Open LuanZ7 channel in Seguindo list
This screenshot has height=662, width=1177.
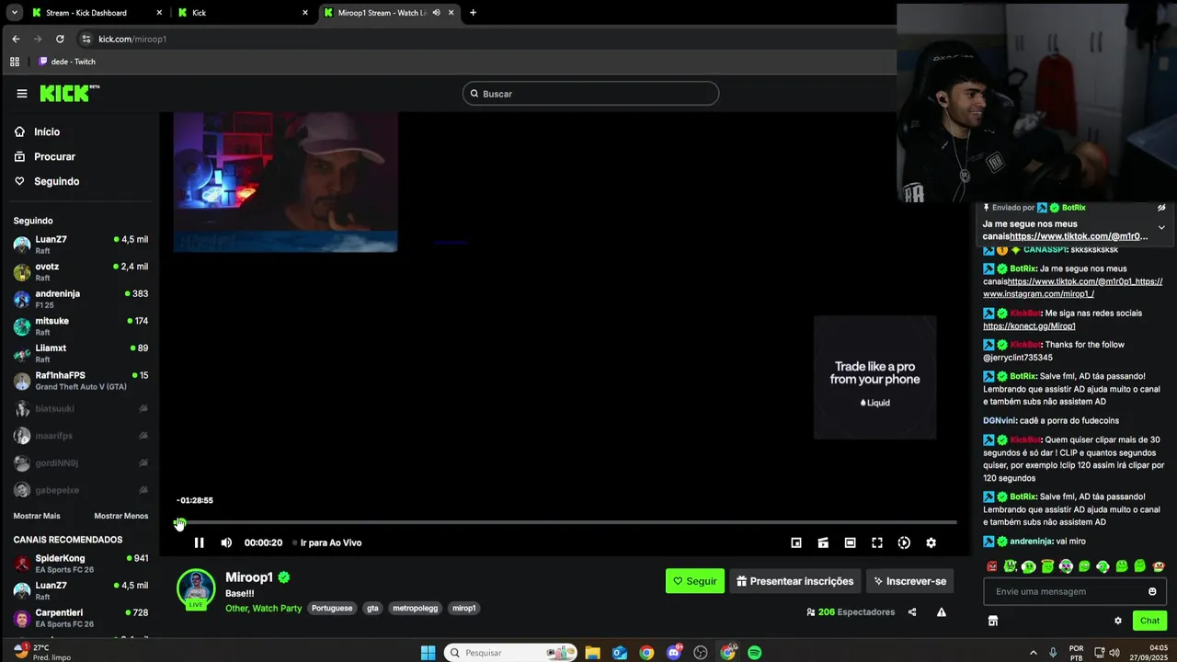coord(80,245)
